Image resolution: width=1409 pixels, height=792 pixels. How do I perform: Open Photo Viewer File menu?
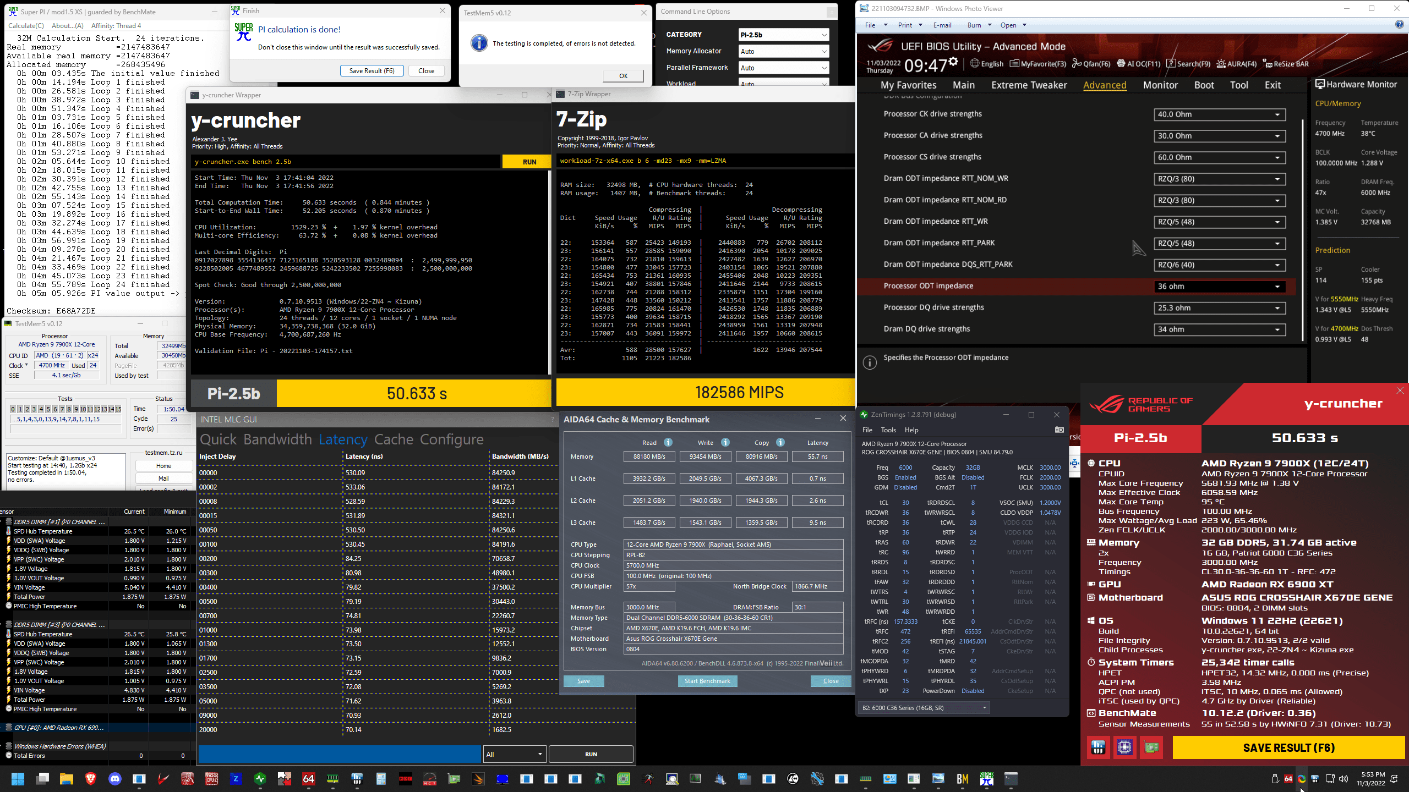[x=870, y=25]
